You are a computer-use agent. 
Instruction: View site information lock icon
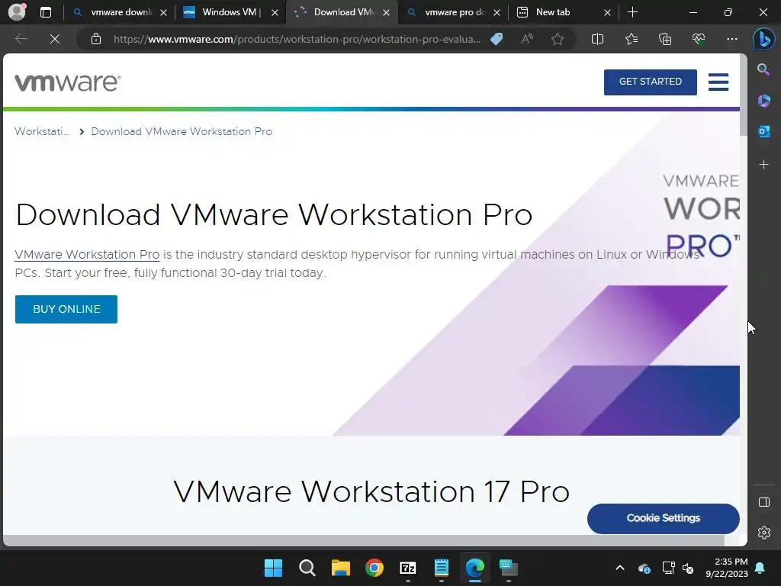(96, 39)
